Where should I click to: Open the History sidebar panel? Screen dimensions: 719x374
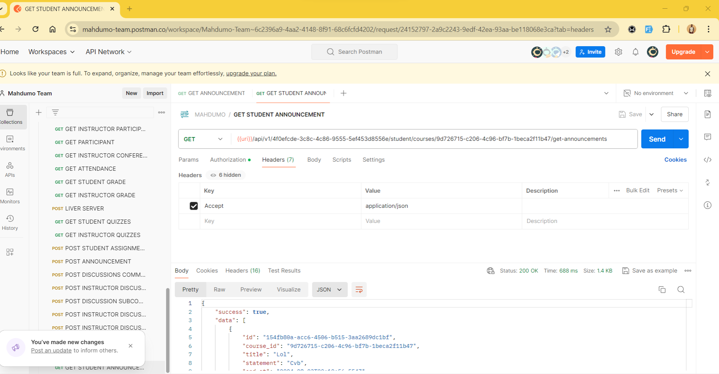coord(10,223)
